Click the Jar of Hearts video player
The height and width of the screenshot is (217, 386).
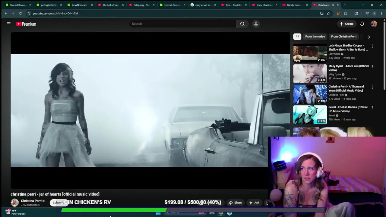tap(150, 110)
